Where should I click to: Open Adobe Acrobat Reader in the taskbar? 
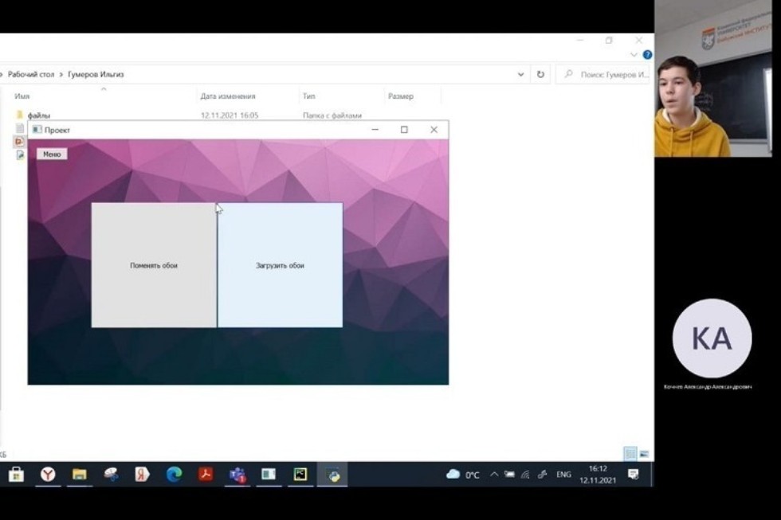pos(206,475)
